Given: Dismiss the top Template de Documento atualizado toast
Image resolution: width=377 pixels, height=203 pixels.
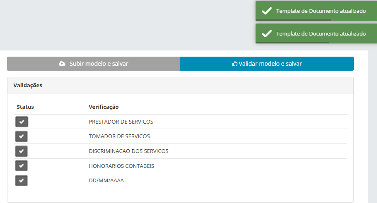Looking at the screenshot, I should point(316,11).
